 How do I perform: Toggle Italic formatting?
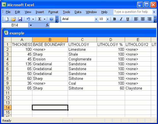pyautogui.click(x=121, y=19)
